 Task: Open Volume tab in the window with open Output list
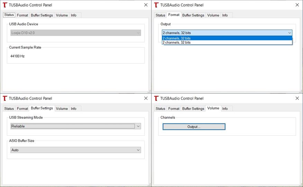coord(213,15)
